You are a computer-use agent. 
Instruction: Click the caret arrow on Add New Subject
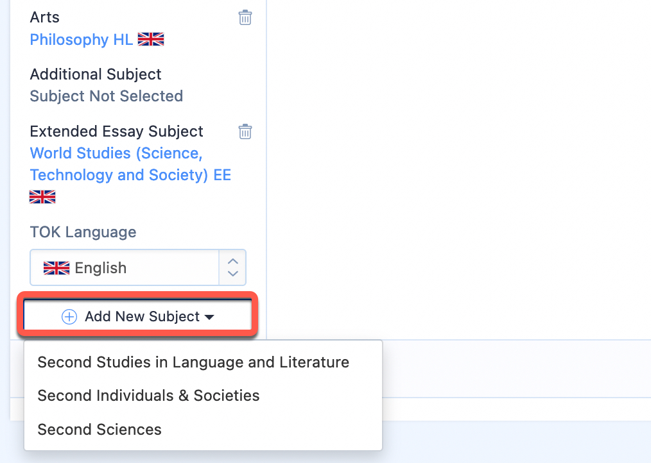[x=209, y=317]
